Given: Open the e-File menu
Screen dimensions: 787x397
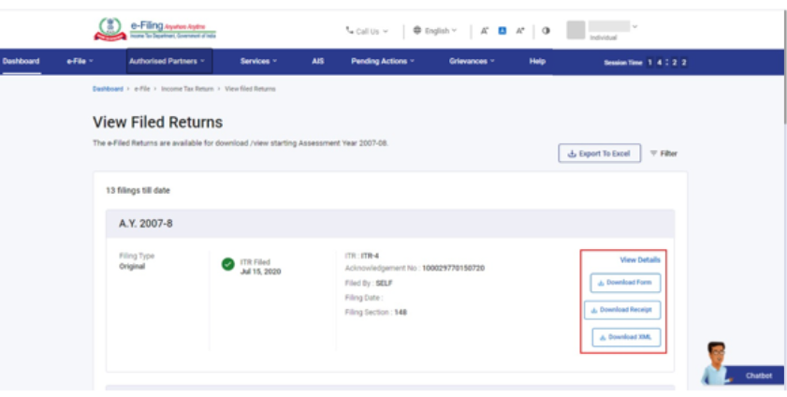Looking at the screenshot, I should [80, 62].
